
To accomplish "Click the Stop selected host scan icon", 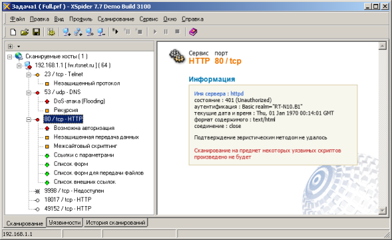I will 139,31.
